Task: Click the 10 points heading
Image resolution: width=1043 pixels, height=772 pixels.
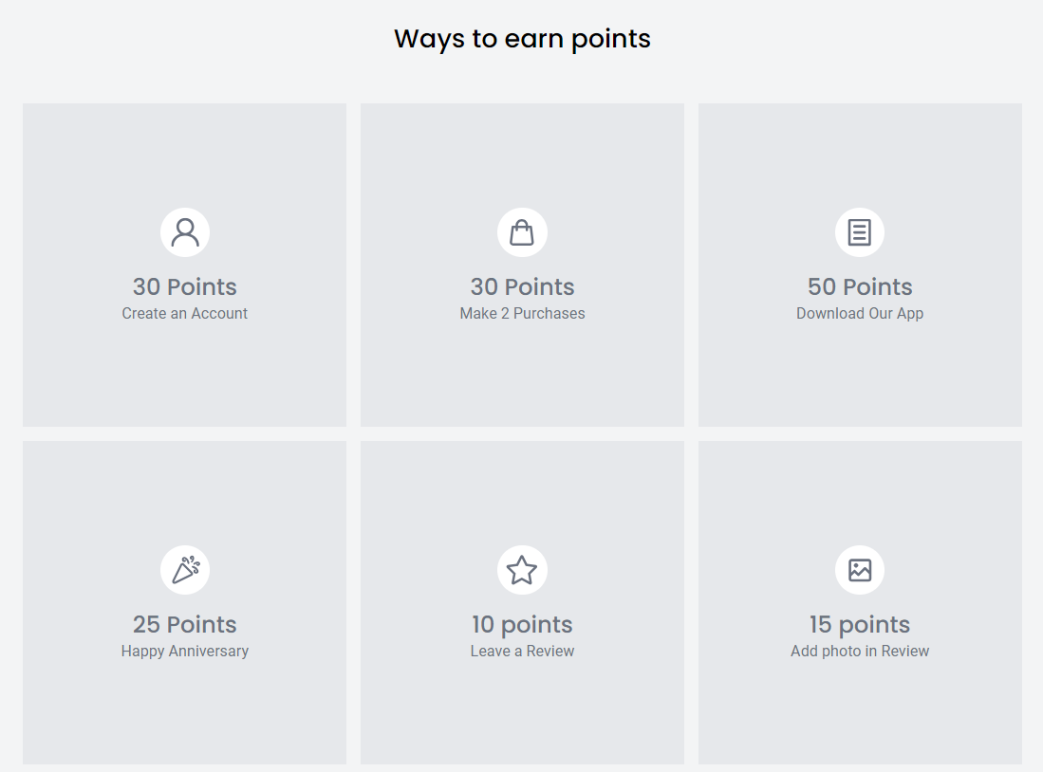Action: (x=522, y=625)
